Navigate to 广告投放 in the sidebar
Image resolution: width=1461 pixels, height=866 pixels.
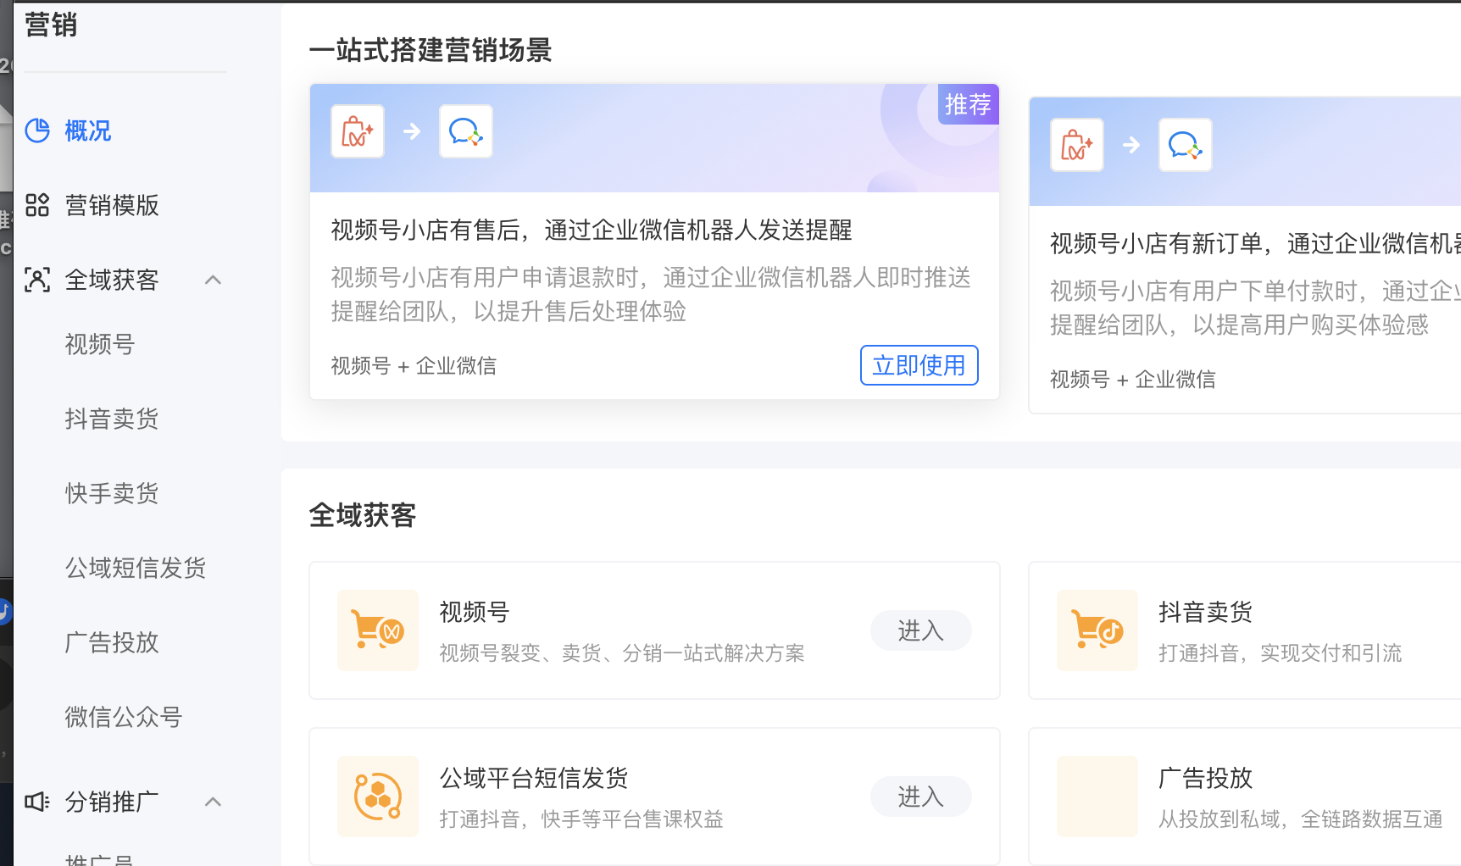tap(111, 642)
